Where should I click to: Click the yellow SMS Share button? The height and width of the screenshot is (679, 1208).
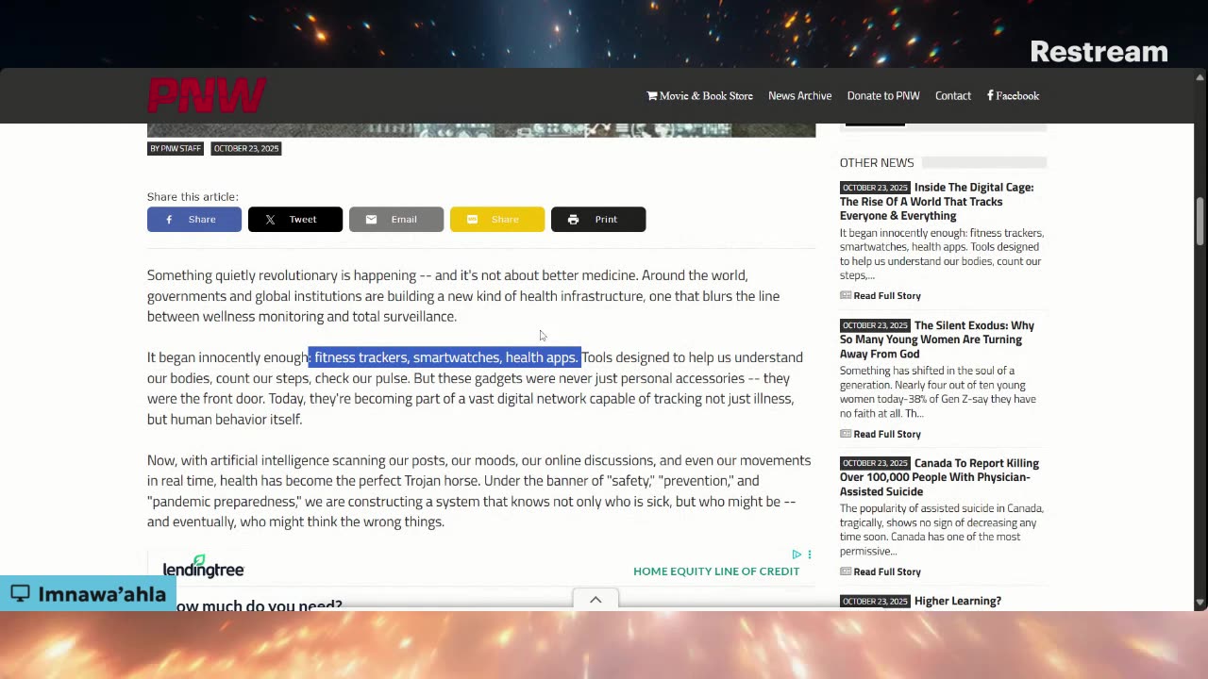(497, 219)
